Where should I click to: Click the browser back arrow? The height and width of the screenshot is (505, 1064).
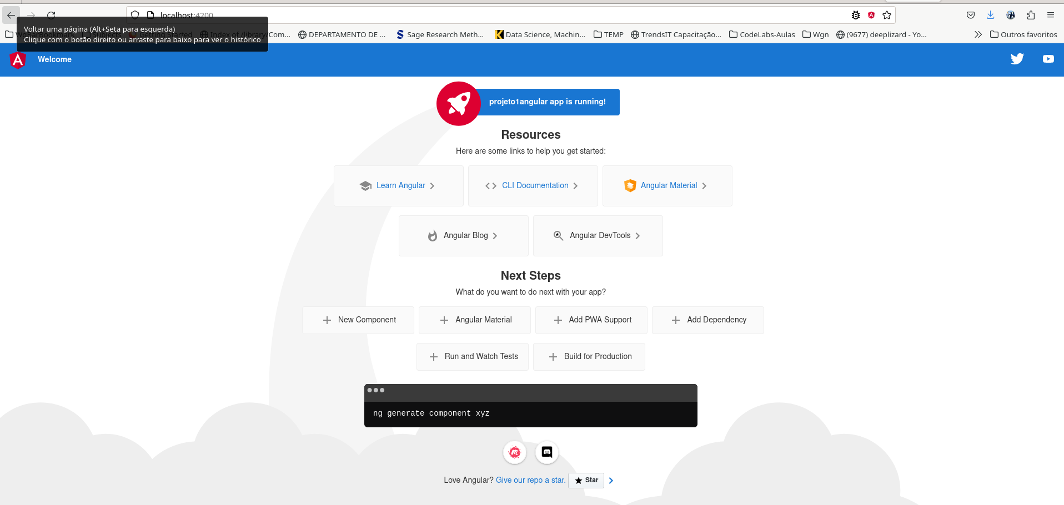click(x=11, y=15)
